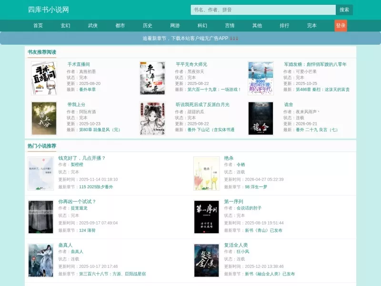The height and width of the screenshot is (286, 381).
Task: Click the 下载本站客户端无广告APP banner
Action: point(190,38)
